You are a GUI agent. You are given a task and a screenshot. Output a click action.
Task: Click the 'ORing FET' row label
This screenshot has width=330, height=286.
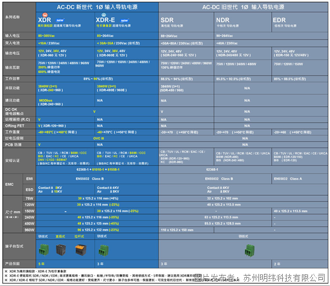click(x=15, y=126)
